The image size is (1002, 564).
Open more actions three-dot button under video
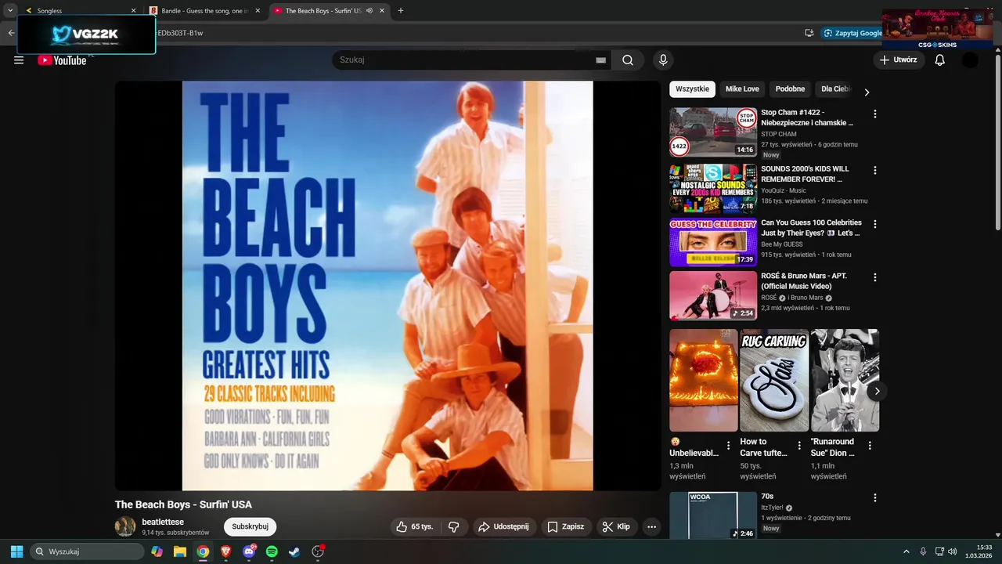(651, 527)
